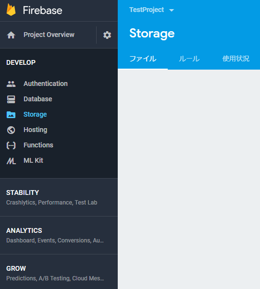Viewport: 260px width, 289px height.
Task: Expand the STABILITY section
Action: [23, 193]
